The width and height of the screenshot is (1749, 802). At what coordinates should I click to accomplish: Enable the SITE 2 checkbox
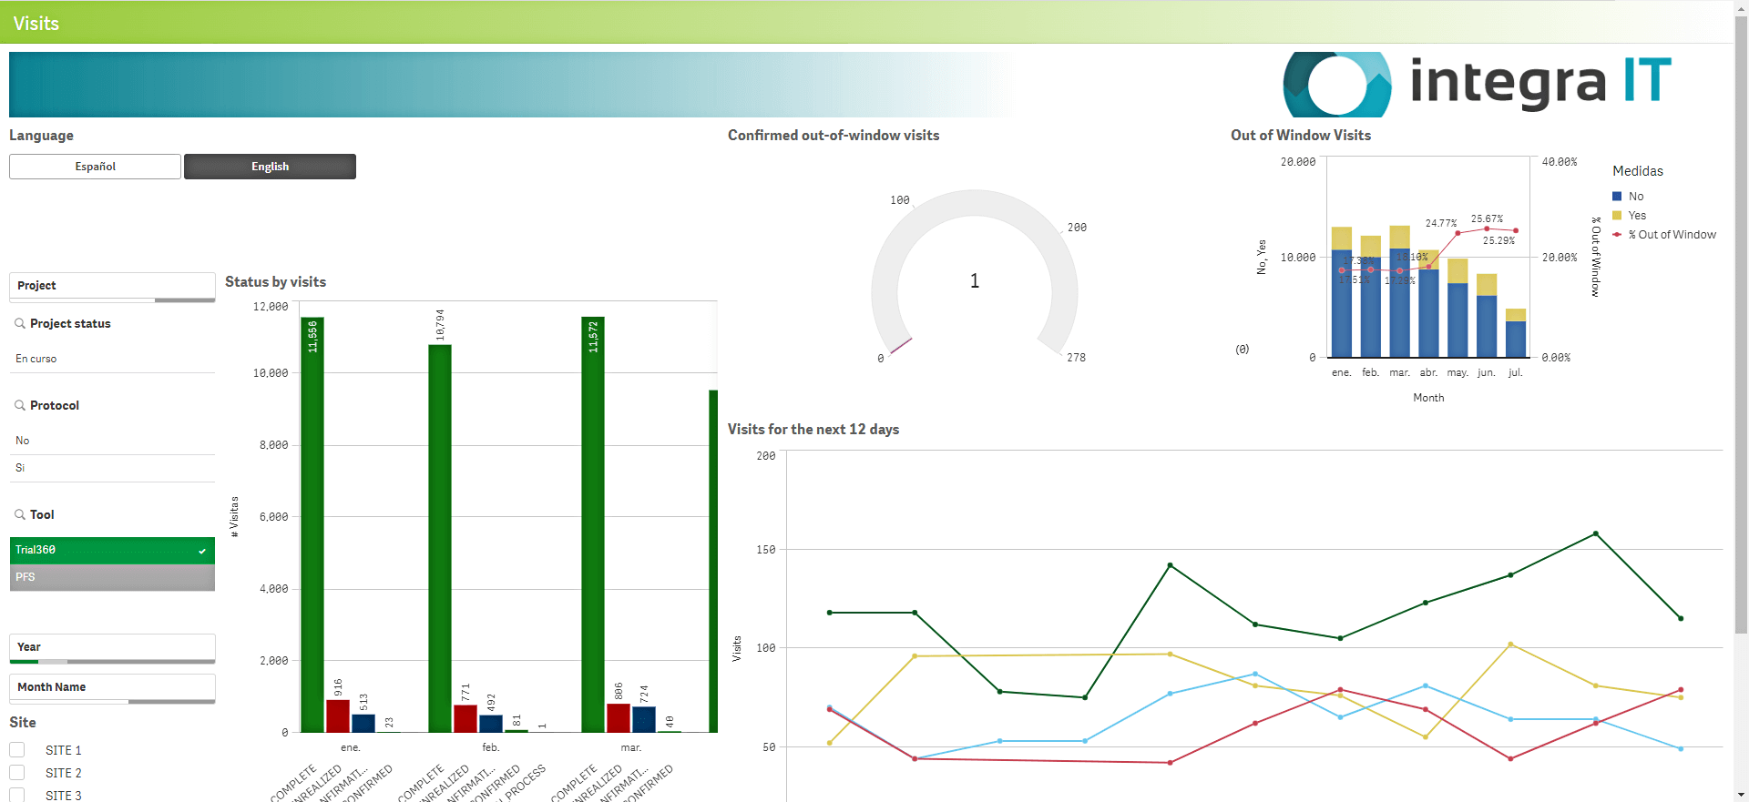click(x=17, y=773)
